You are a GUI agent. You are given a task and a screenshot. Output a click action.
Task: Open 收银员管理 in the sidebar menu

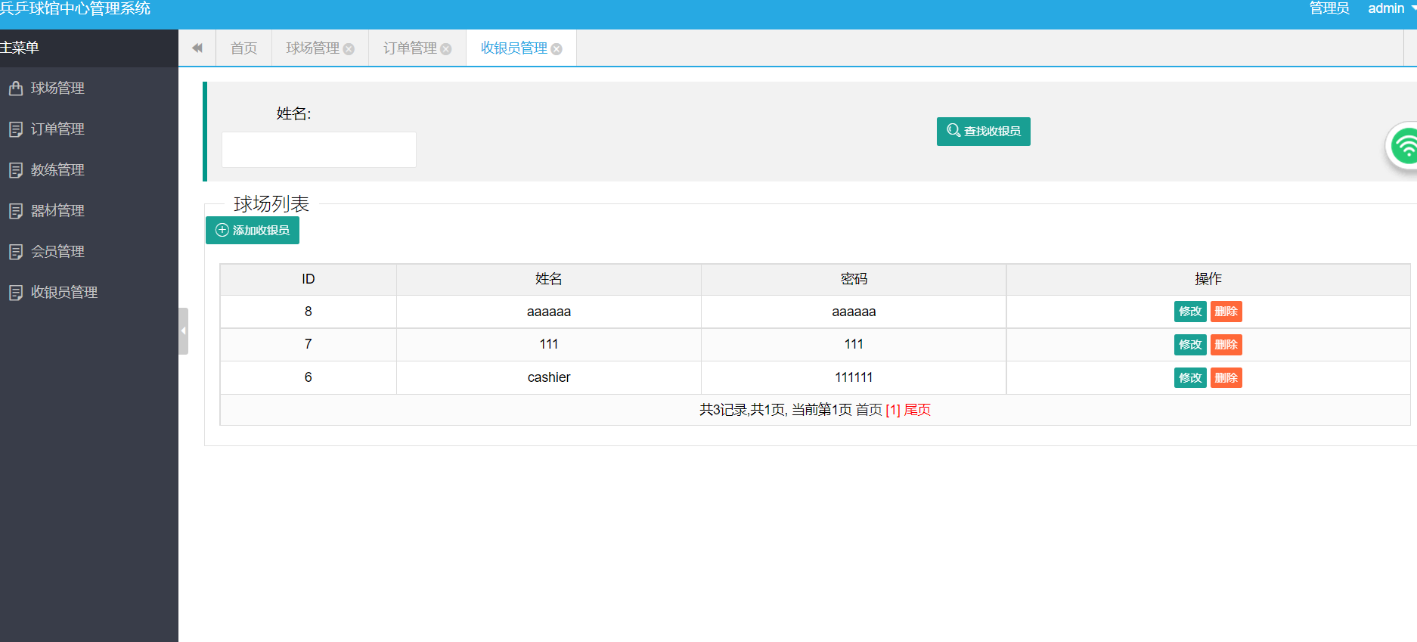[x=64, y=293]
